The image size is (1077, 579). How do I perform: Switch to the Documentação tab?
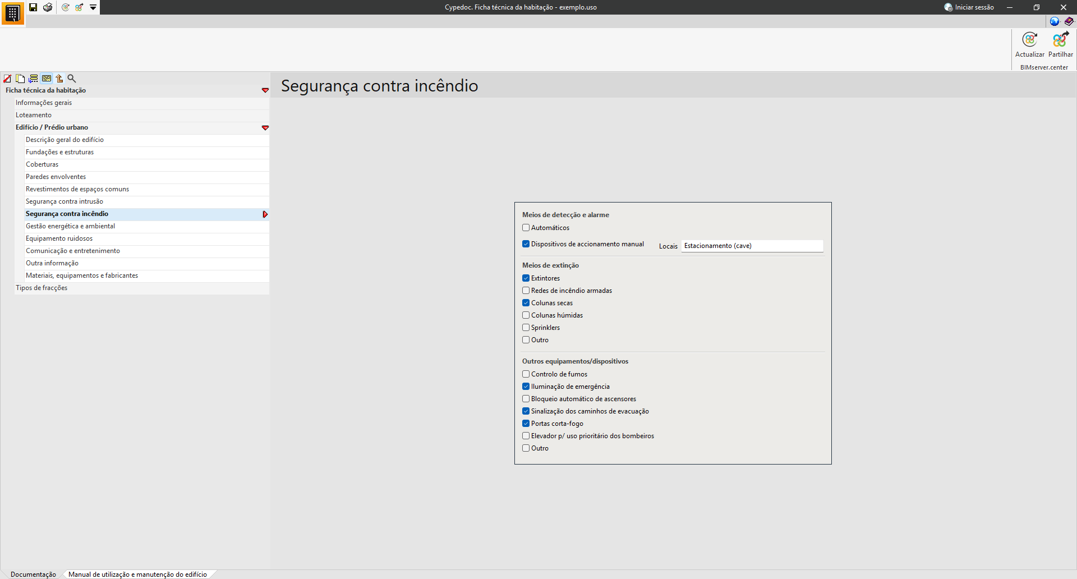coord(33,575)
